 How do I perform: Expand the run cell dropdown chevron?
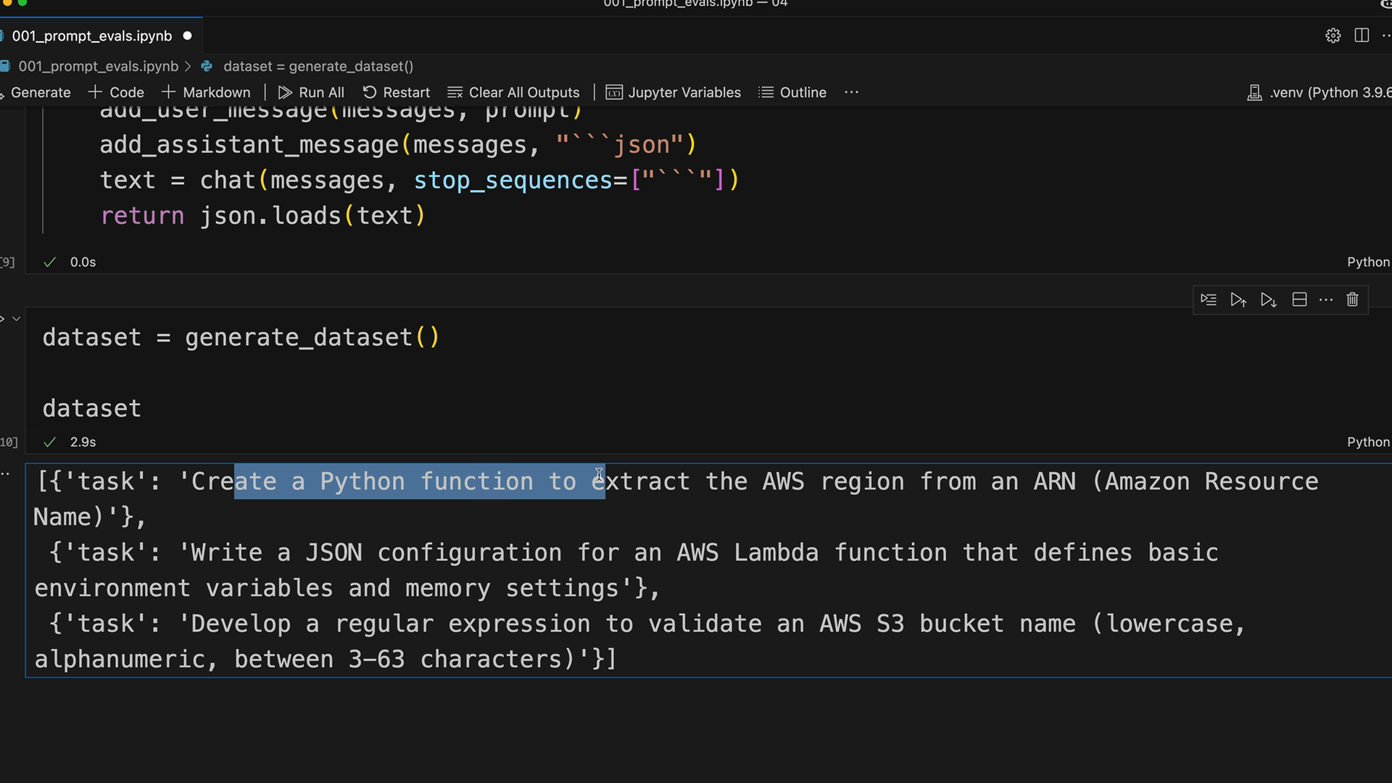click(x=16, y=318)
